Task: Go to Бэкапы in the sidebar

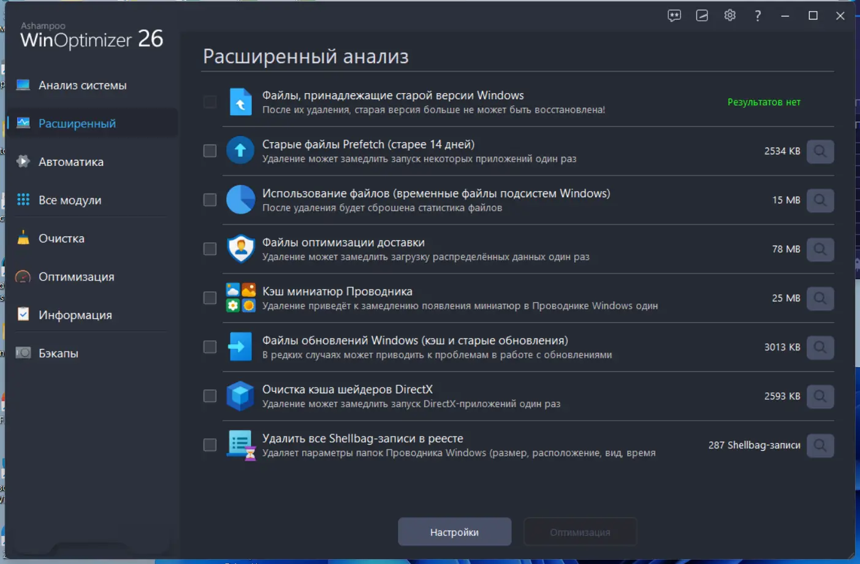Action: 92,353
